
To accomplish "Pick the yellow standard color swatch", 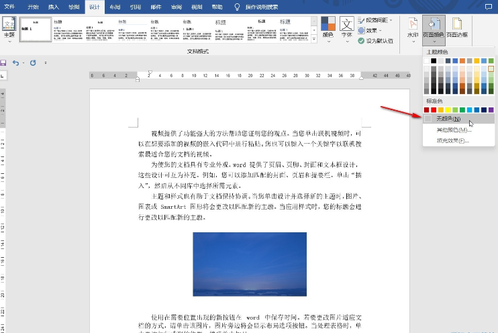I will (x=448, y=110).
